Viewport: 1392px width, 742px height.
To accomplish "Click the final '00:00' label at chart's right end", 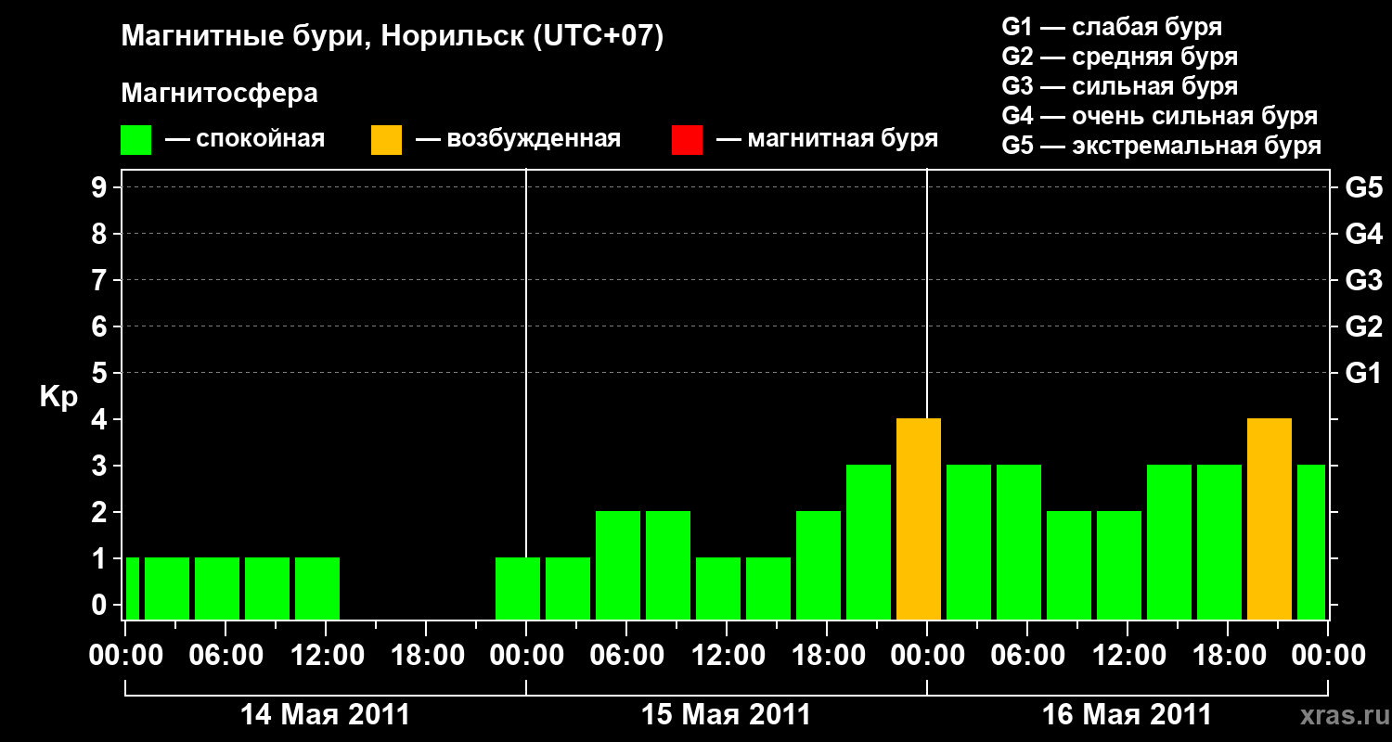I will 1328,656.
